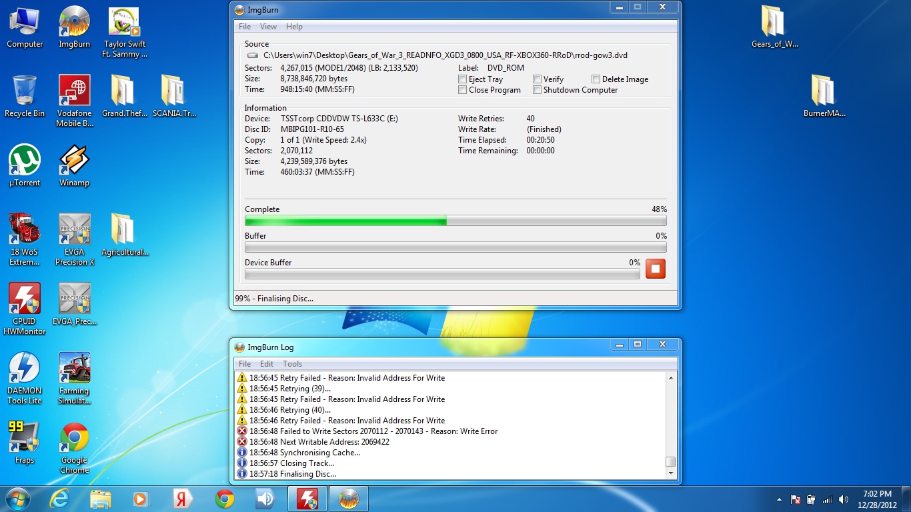911x512 pixels.
Task: Select the EVGA_Prec installer icon
Action: pyautogui.click(x=74, y=305)
